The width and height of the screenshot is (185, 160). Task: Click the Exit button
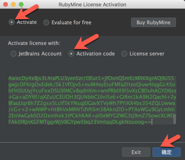click(x=136, y=152)
